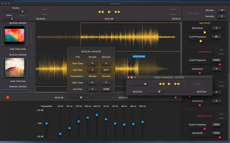The height and width of the screenshot is (143, 230).
Task: Select the Audio_Track1.m4a thumbnail
Action: [15, 67]
